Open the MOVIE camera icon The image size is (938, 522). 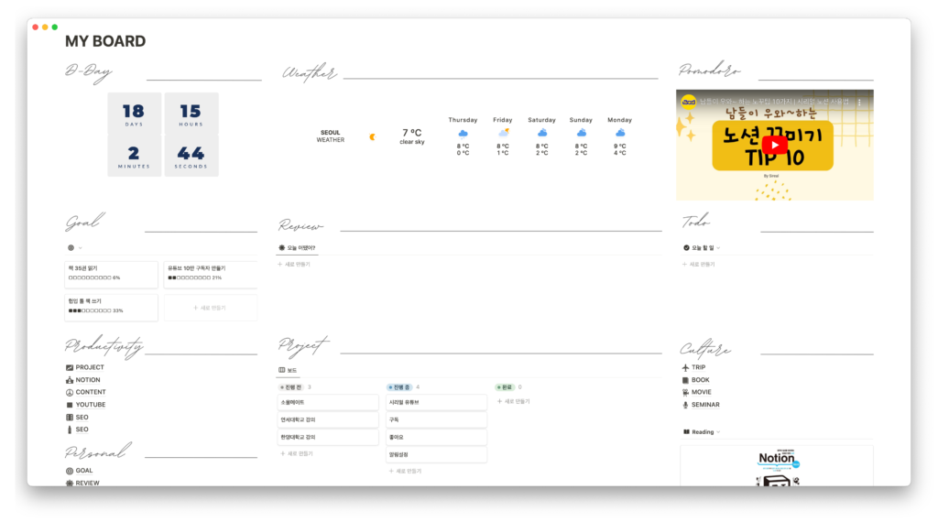[685, 392]
